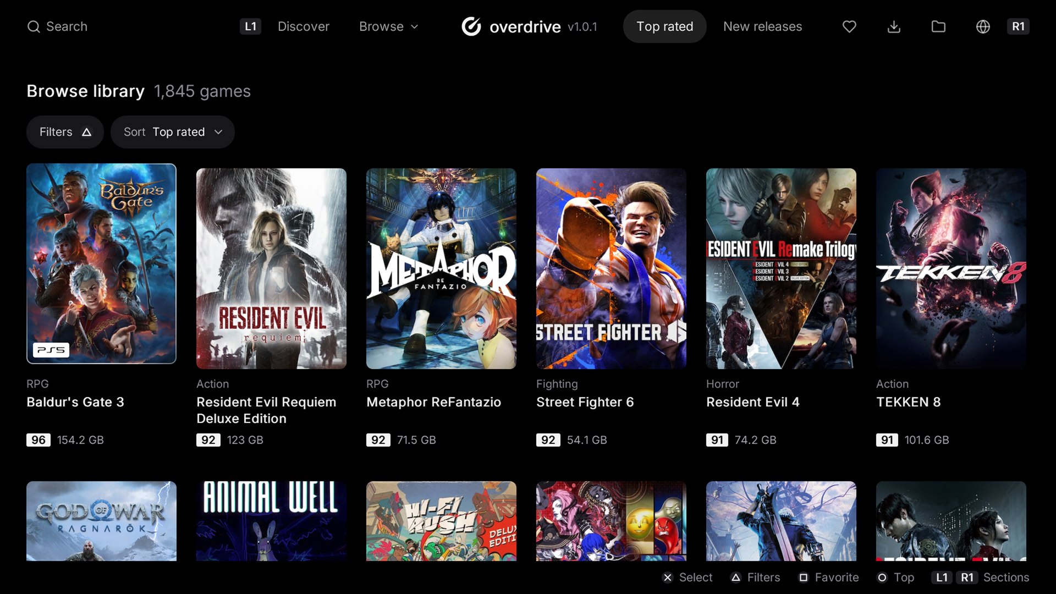Select the Resident Evil 4 cover art
The width and height of the screenshot is (1056, 594).
click(781, 268)
